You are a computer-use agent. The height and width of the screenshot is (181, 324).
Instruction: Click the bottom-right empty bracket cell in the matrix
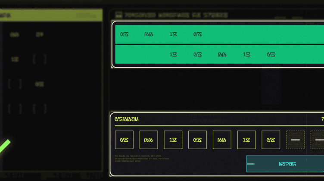point(40,109)
